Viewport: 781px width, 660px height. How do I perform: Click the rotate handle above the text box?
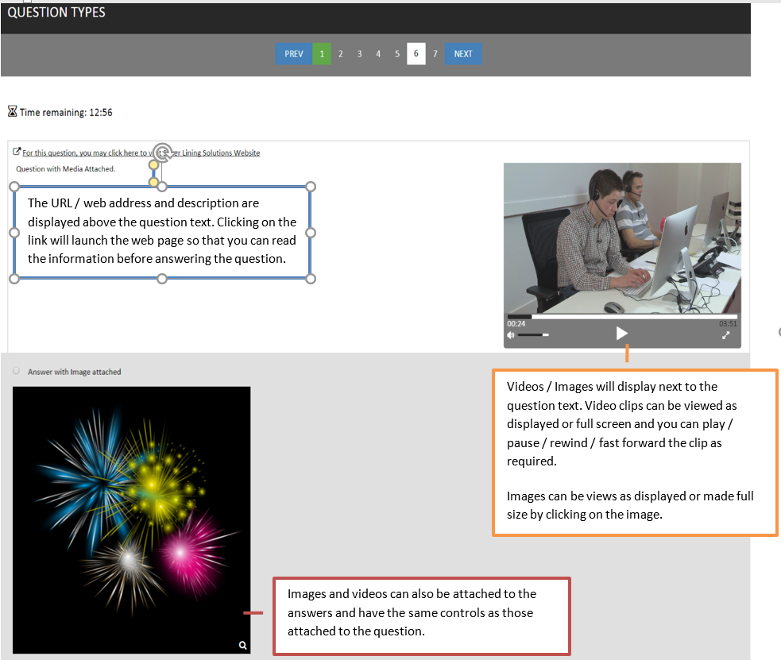tap(162, 151)
